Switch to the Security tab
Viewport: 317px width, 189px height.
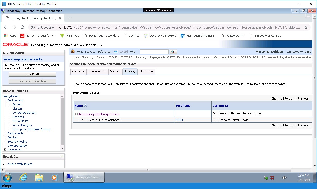point(115,71)
